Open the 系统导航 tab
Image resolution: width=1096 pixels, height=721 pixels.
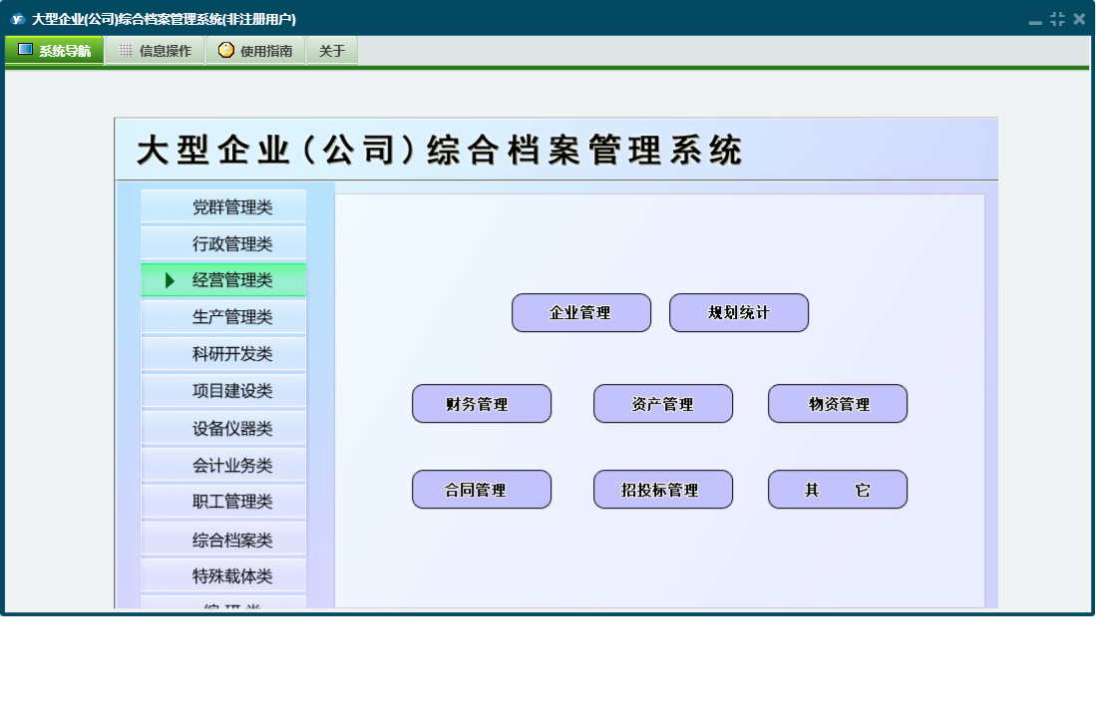(55, 50)
